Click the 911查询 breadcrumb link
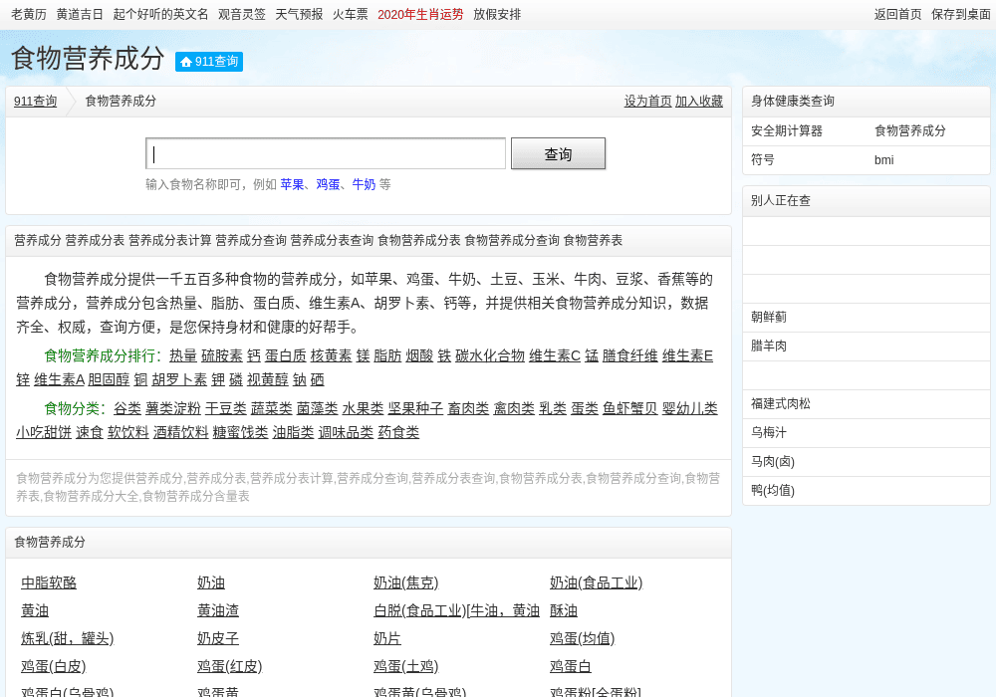The height and width of the screenshot is (697, 996). 36,101
